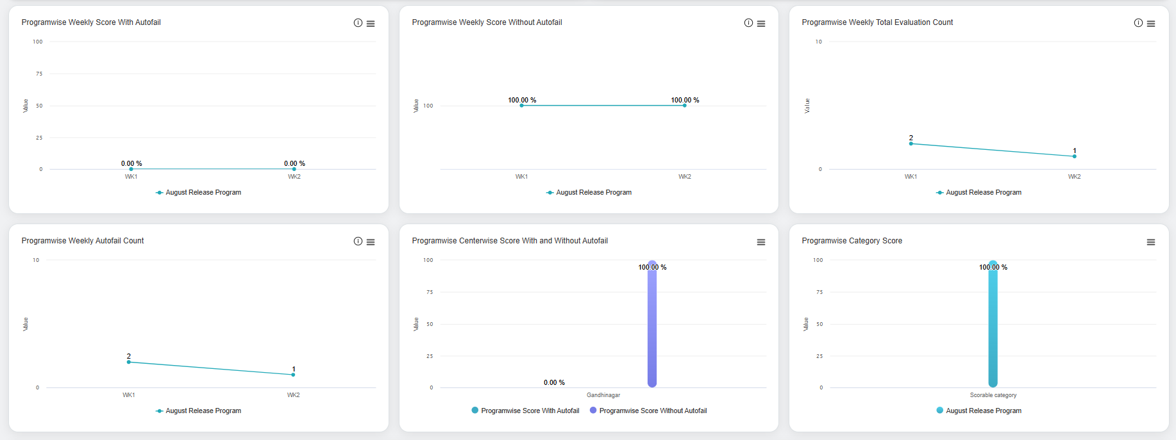Open hamburger menu of Weekly Score With Autofail
Image resolution: width=1176 pixels, height=440 pixels.
(x=371, y=24)
